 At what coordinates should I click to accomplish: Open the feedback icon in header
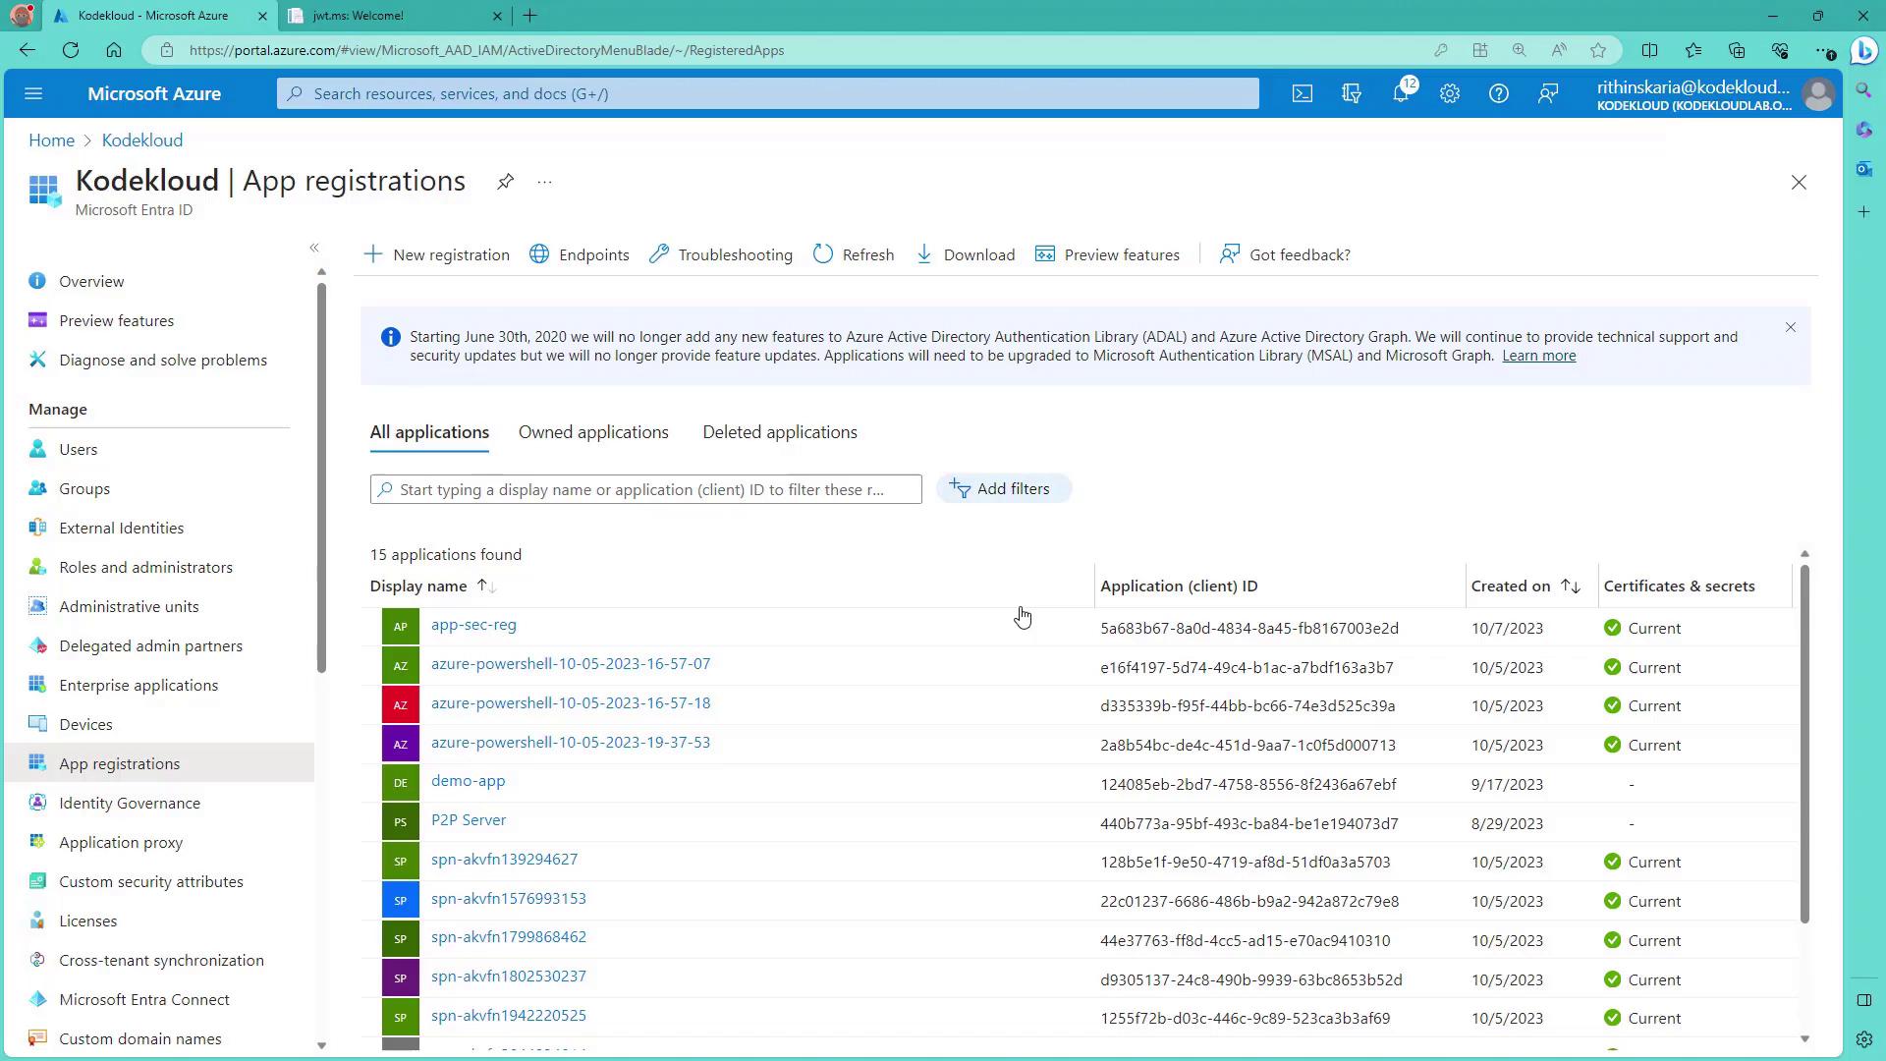click(1548, 93)
